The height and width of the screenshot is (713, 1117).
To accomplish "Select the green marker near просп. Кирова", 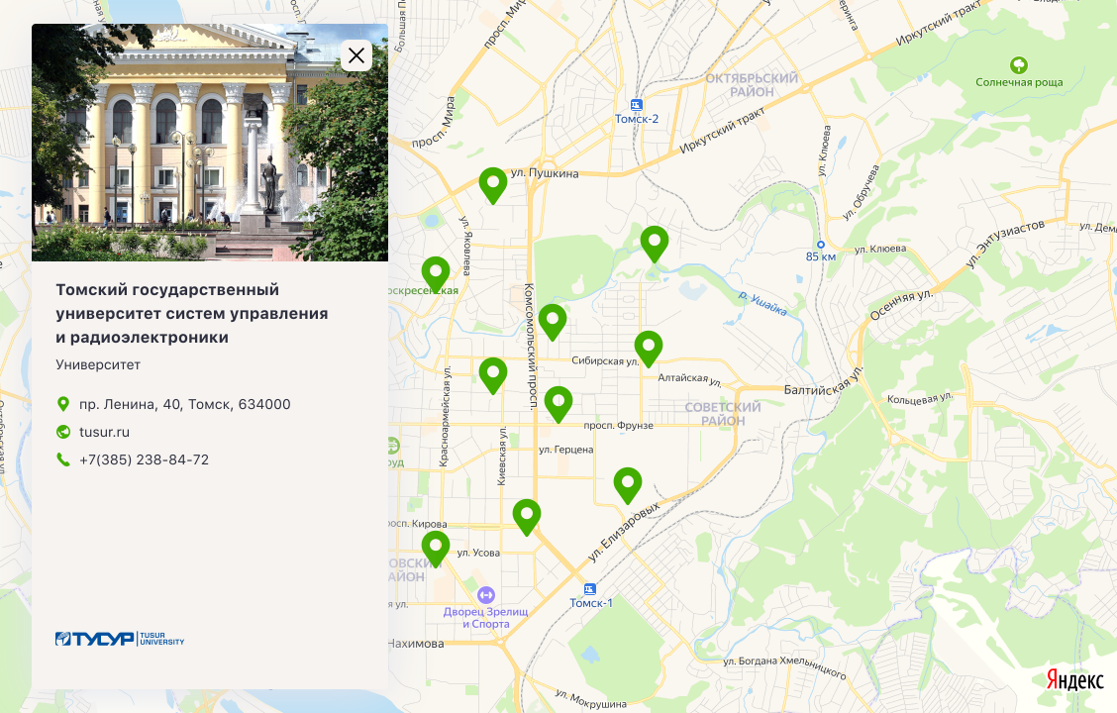I will click(x=527, y=517).
